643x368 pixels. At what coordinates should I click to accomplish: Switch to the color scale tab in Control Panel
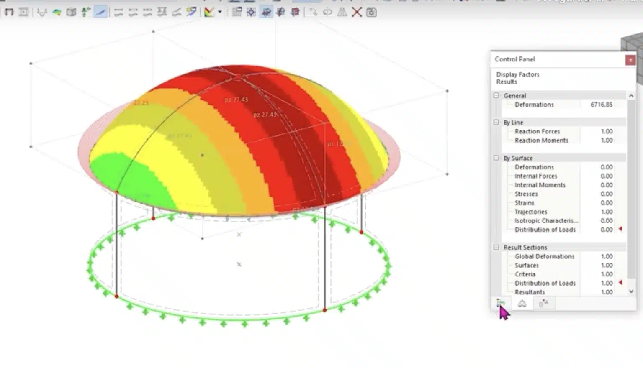pyautogui.click(x=501, y=303)
